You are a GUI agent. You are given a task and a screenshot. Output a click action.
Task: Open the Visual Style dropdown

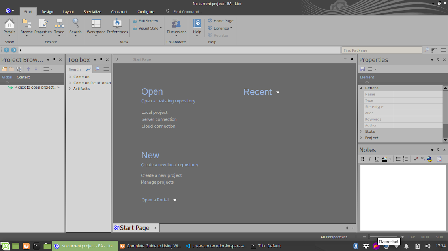(148, 28)
